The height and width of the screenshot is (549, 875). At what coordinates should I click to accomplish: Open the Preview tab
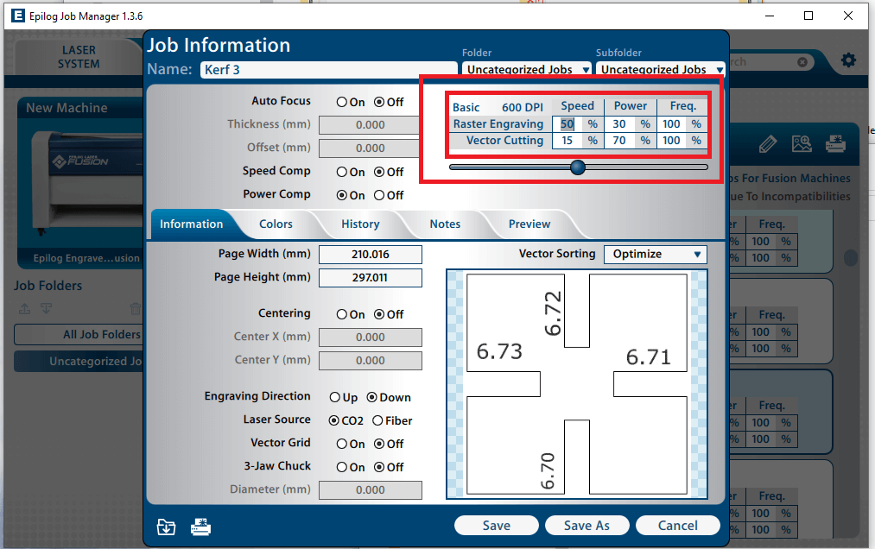(529, 224)
